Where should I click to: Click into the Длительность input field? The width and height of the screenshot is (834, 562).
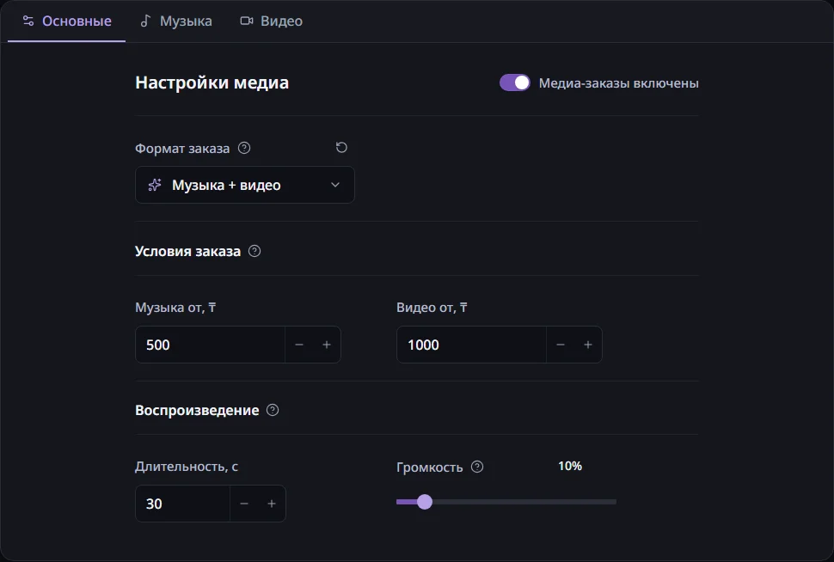point(182,504)
